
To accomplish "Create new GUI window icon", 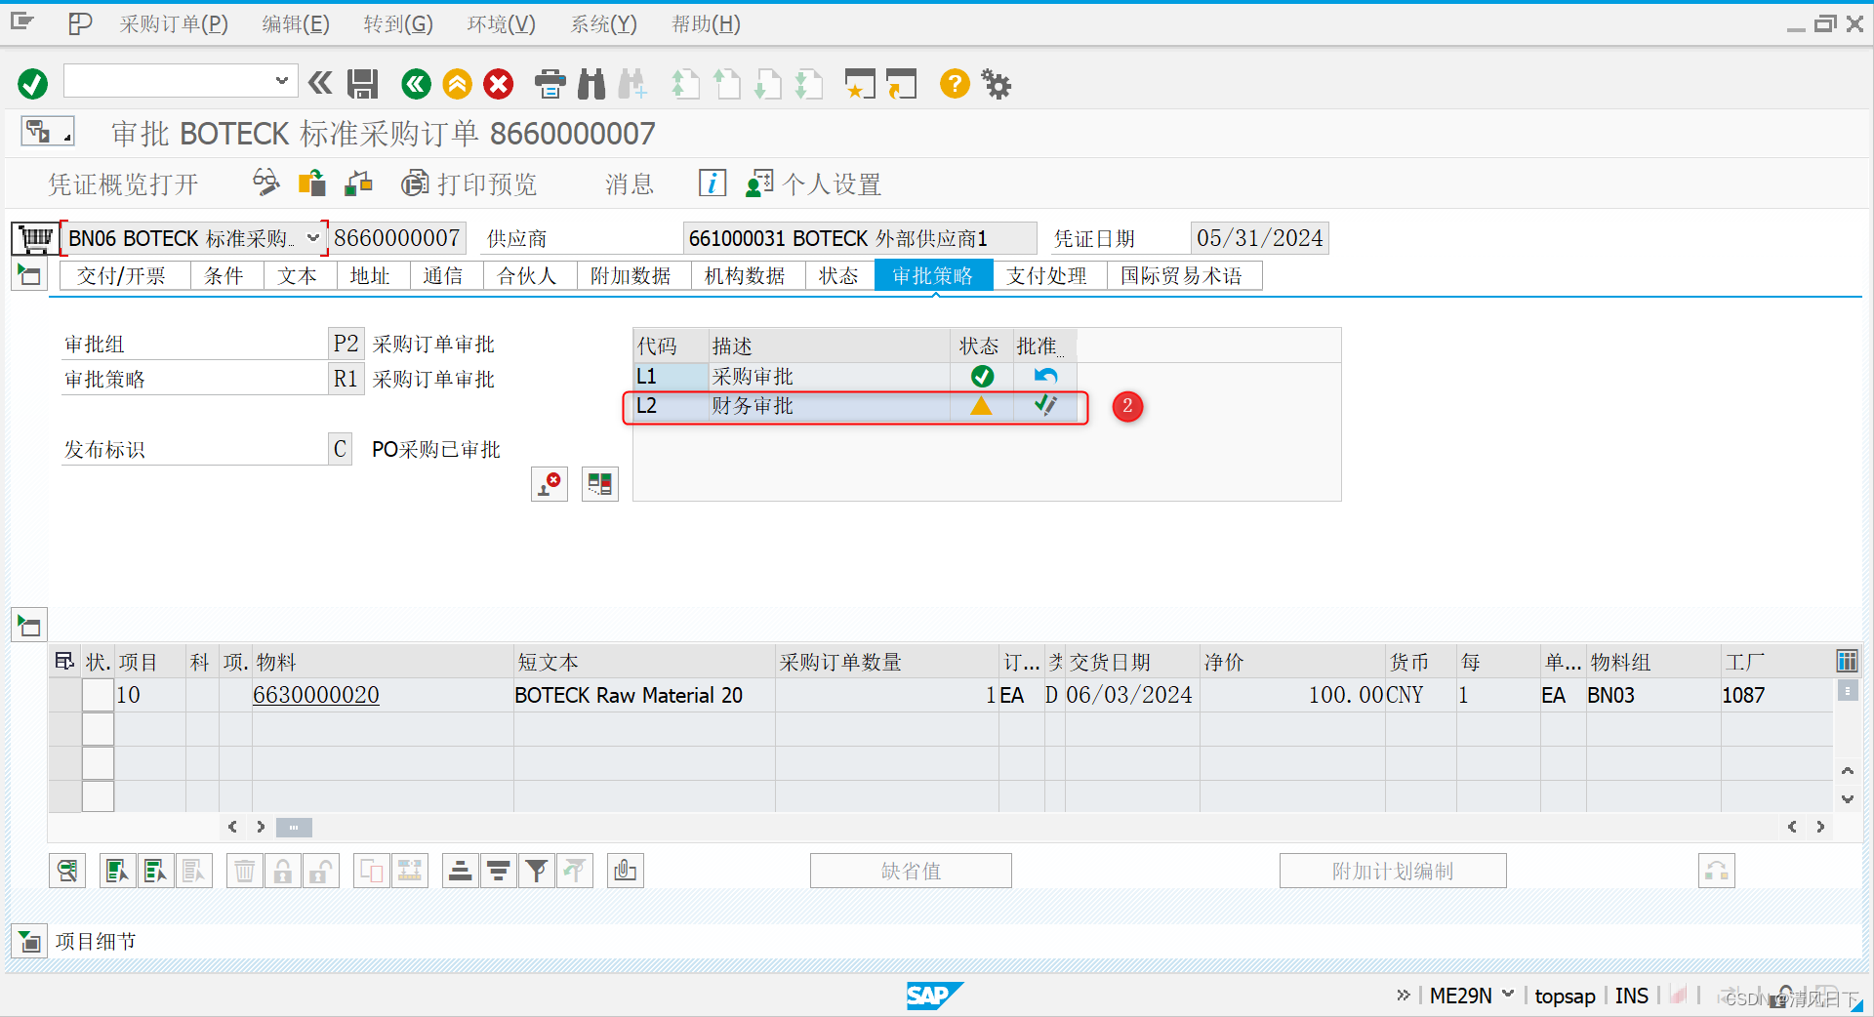I will pos(859,84).
